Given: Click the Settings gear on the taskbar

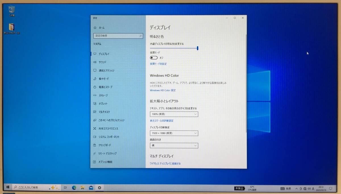Looking at the screenshot, I should pos(99,188).
